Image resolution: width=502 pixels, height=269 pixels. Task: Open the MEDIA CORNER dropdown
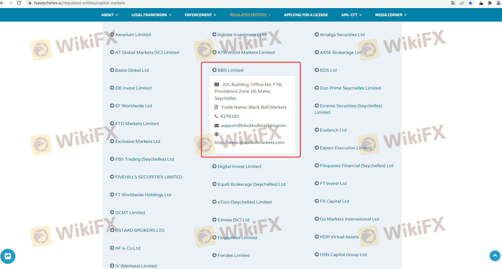[391, 15]
